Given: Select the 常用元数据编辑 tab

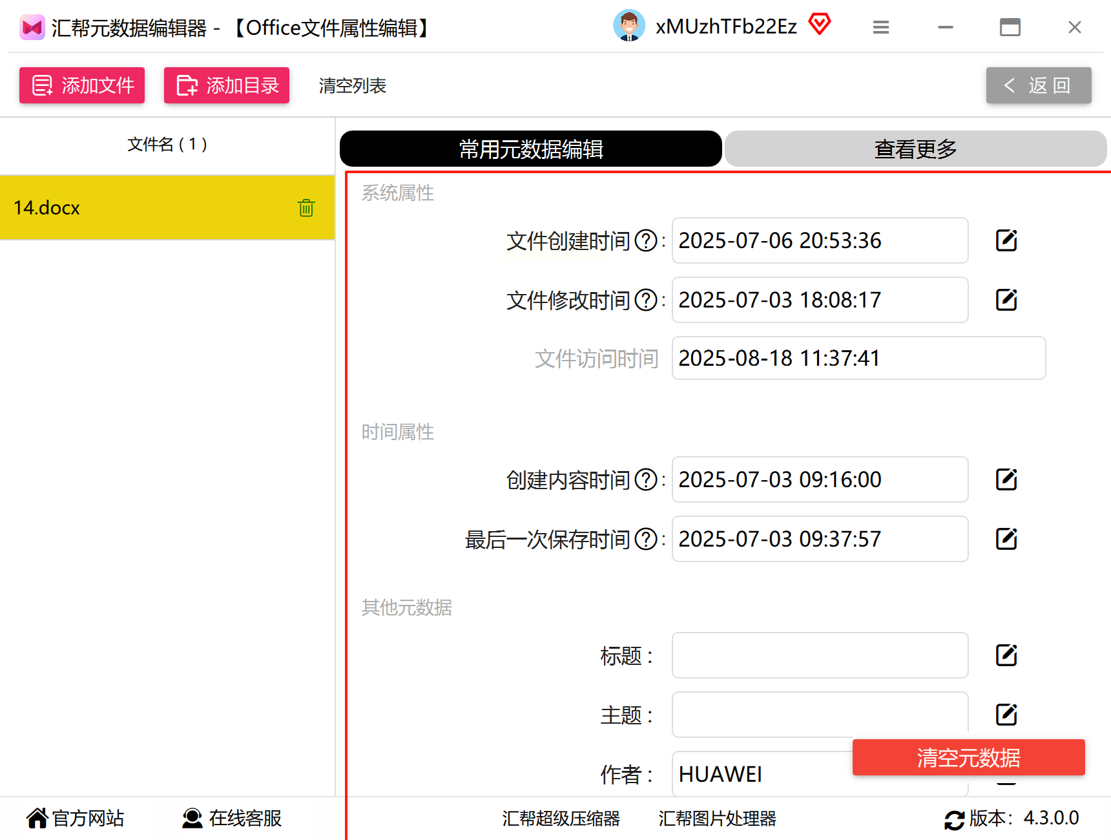Looking at the screenshot, I should click(531, 149).
